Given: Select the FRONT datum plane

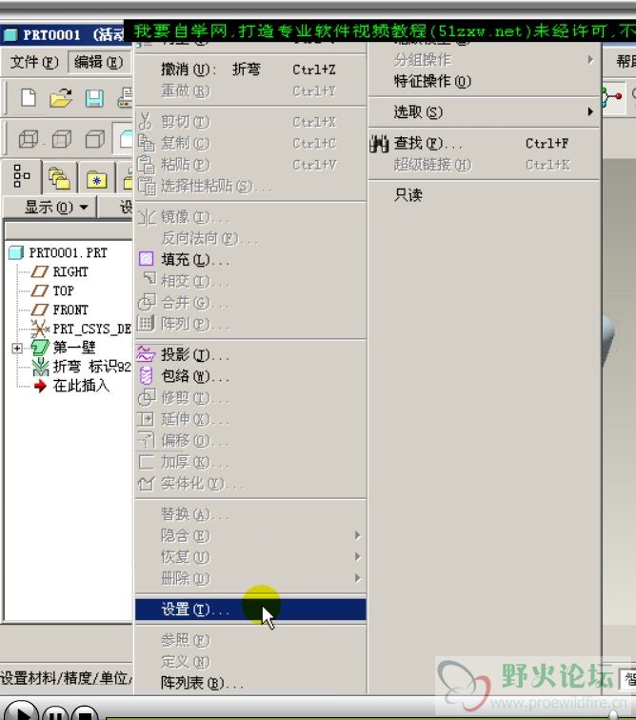Looking at the screenshot, I should (x=70, y=310).
